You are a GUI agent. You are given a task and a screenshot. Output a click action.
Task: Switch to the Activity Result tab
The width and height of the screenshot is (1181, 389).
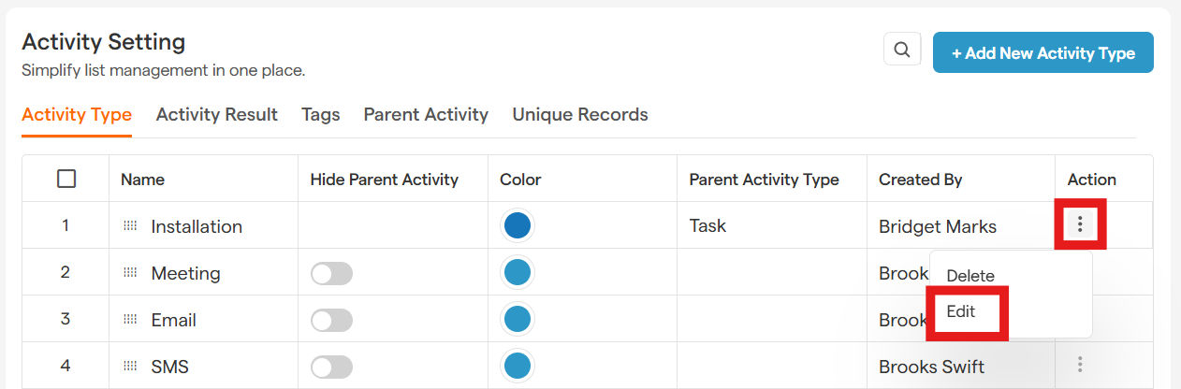(x=216, y=115)
